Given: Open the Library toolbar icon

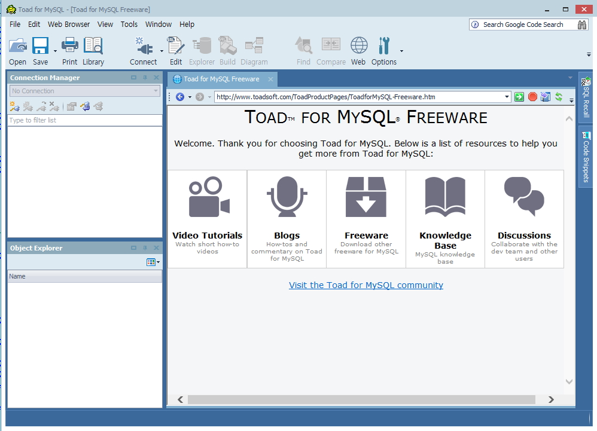Looking at the screenshot, I should (x=93, y=45).
